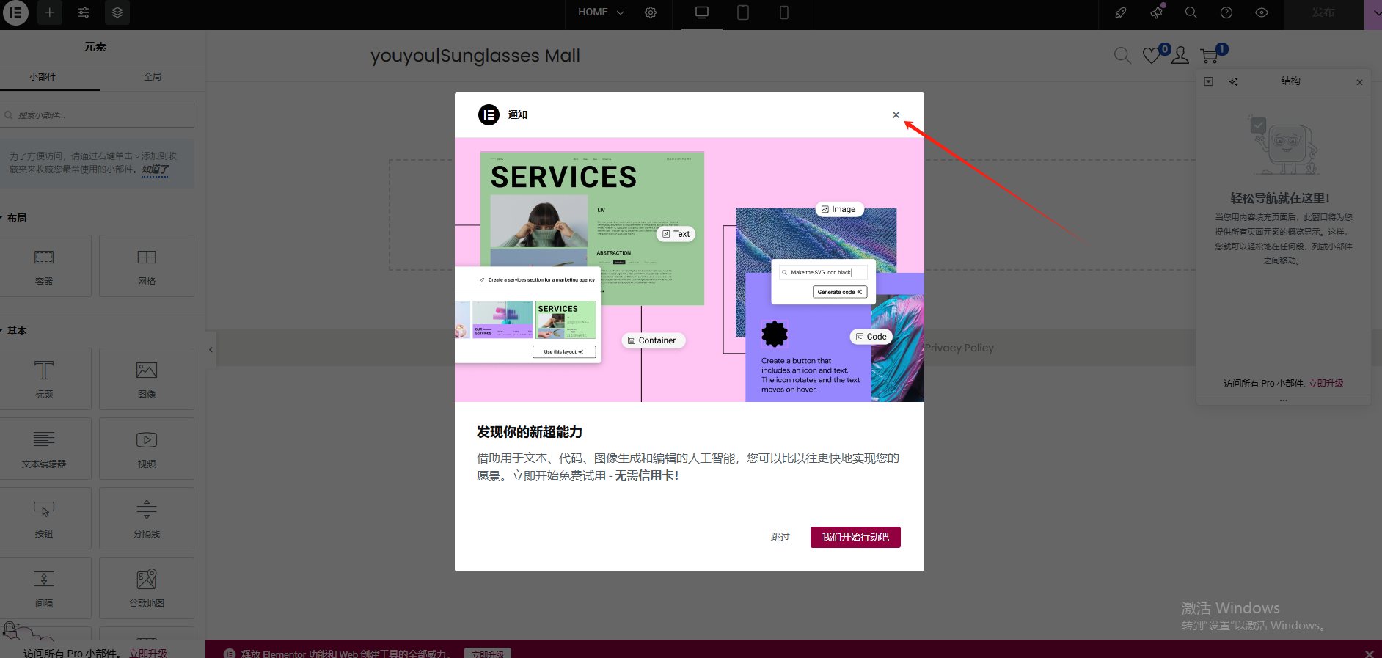1382x658 pixels.
Task: Click the 跳过 skip link
Action: point(780,537)
